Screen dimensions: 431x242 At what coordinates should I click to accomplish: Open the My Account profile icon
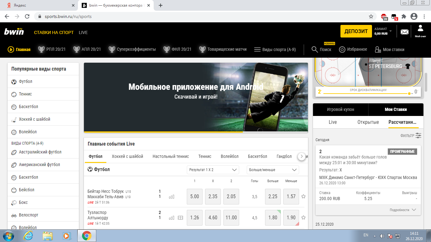420,29
